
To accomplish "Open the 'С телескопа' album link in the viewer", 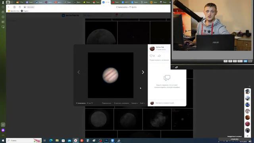I will (81, 103).
